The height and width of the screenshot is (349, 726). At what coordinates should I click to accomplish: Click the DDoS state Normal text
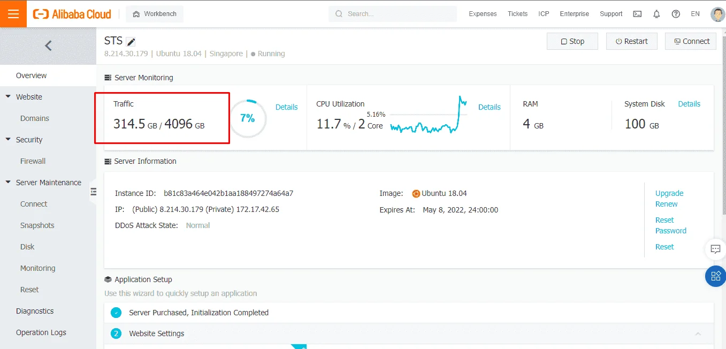(x=198, y=225)
